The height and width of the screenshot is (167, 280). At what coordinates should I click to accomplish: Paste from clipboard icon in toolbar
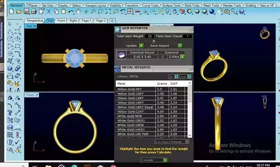click(x=63, y=12)
